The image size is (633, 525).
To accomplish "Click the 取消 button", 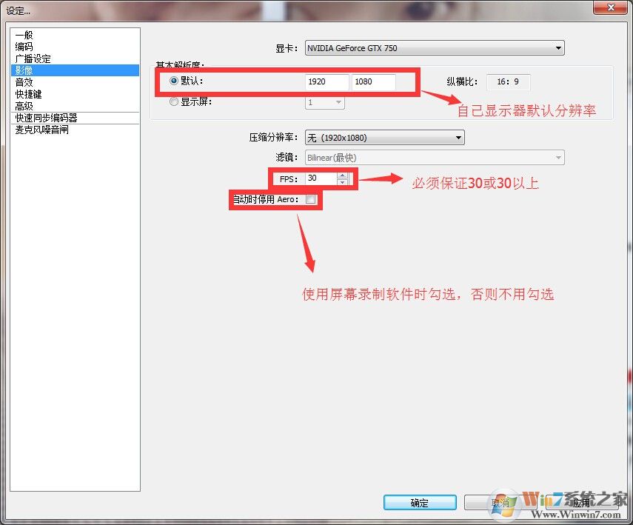I will pyautogui.click(x=500, y=503).
